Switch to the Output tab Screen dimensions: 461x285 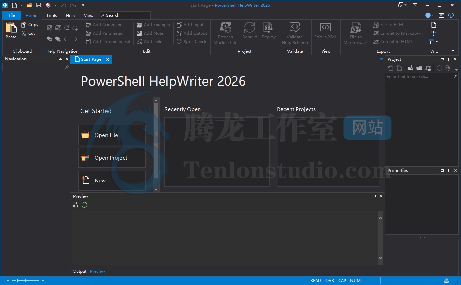(80, 271)
